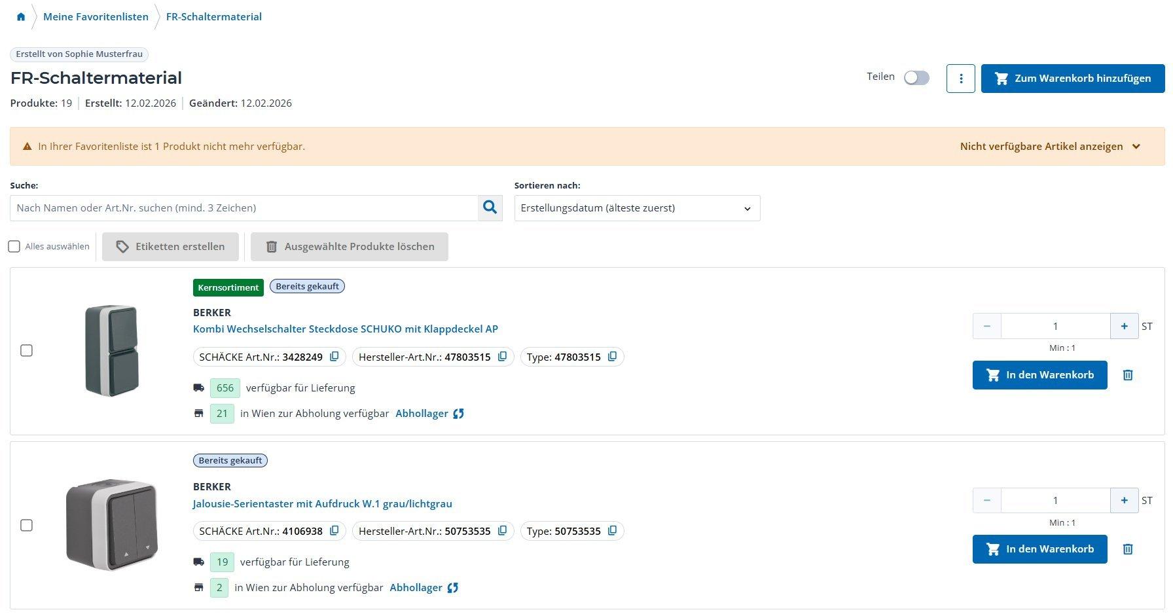Expand Nicht verfügbare Artikel anzeigen
Image resolution: width=1173 pixels, height=614 pixels.
(1050, 147)
